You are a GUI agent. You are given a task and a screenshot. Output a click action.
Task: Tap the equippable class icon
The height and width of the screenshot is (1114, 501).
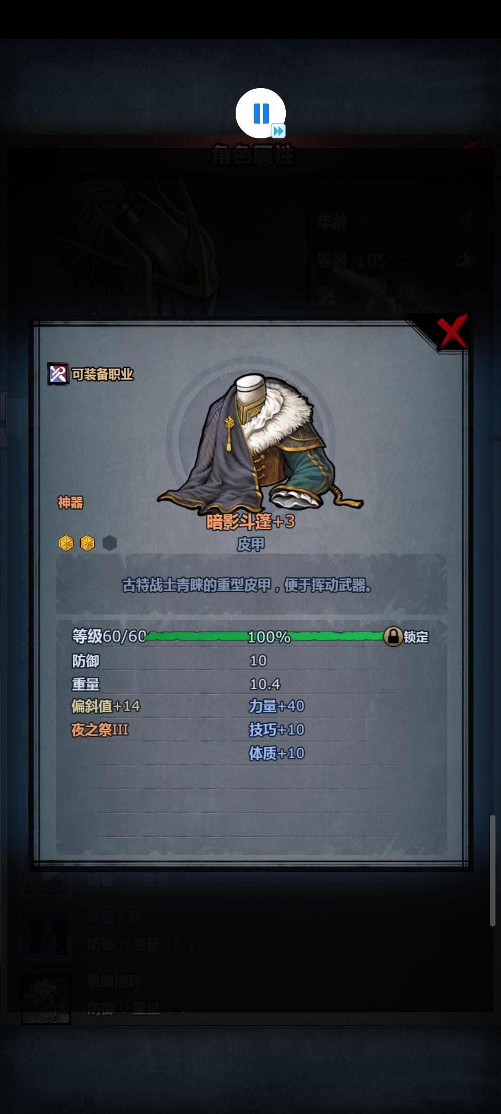tap(58, 374)
